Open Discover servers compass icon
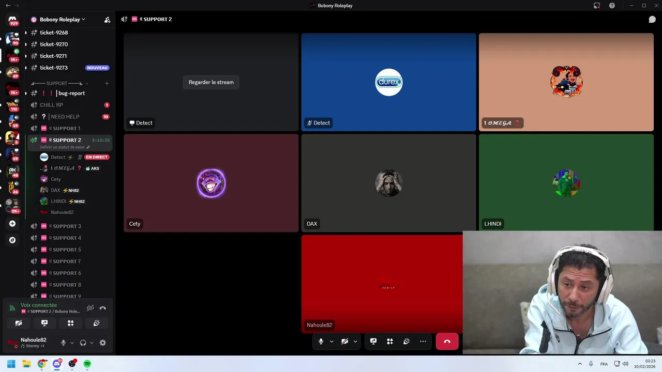Viewport: 662px width, 372px height. pyautogui.click(x=12, y=240)
